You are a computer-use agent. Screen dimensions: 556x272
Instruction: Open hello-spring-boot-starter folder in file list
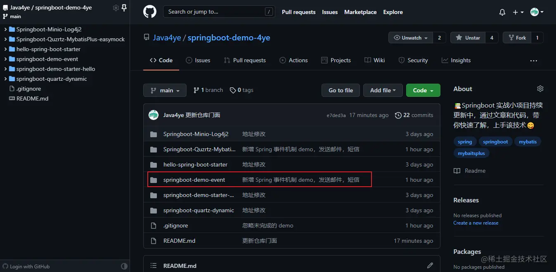pyautogui.click(x=195, y=164)
